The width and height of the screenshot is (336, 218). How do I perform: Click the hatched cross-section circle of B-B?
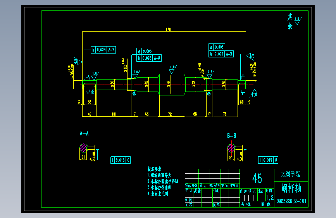tap(231, 148)
